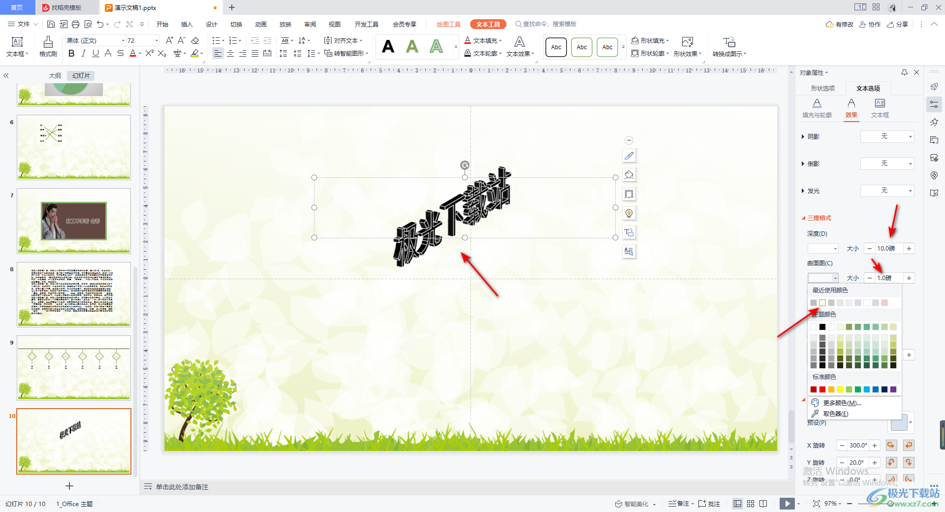This screenshot has height=512, width=945.
Task: Open the Insert (插入) tab
Action: coord(187,24)
